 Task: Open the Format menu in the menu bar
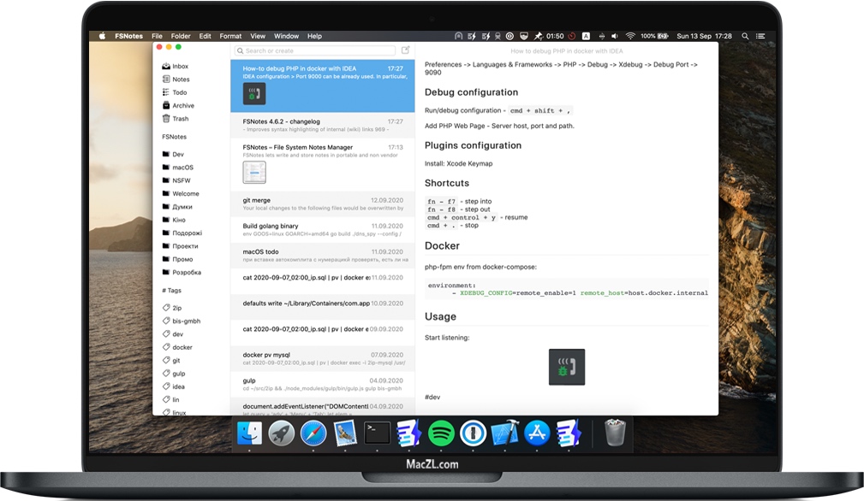click(229, 36)
